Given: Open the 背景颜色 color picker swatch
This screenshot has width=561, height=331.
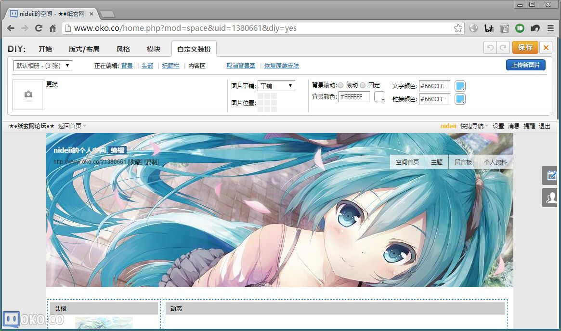Looking at the screenshot, I should [379, 97].
